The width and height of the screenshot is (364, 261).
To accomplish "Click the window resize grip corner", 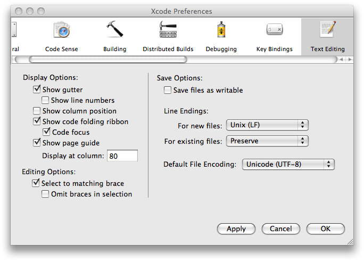I will coord(350,242).
